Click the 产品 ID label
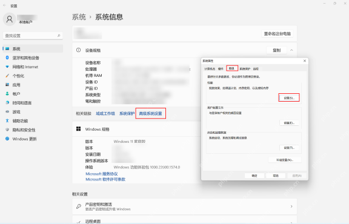Image resolution: width=349 pixels, height=224 pixels. pyautogui.click(x=91, y=88)
